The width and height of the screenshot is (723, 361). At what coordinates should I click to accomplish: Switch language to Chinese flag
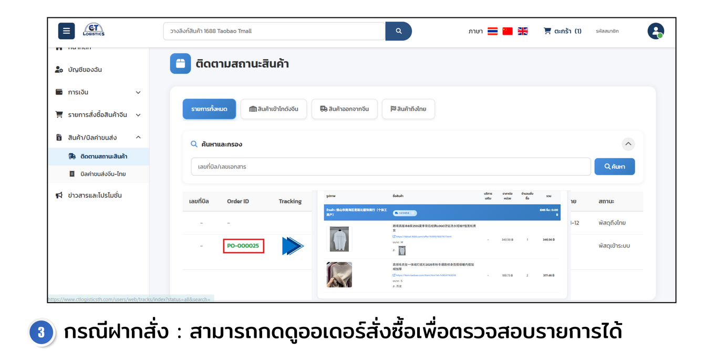pos(508,31)
